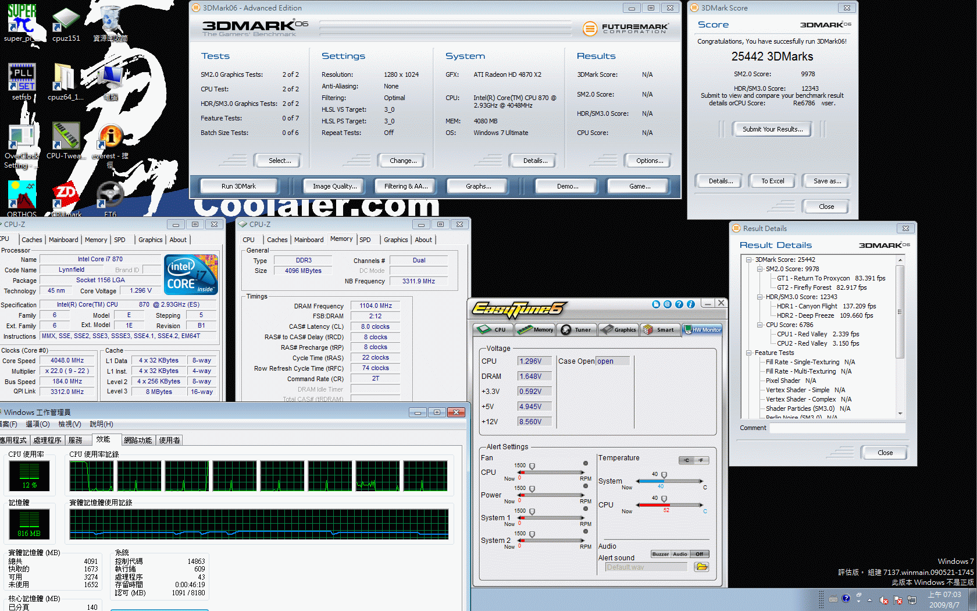This screenshot has width=977, height=611.
Task: Click the EasyTune6 help question mark icon
Action: click(679, 304)
